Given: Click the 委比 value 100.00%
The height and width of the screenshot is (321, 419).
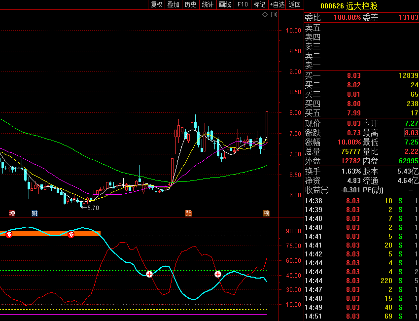Looking at the screenshot, I should pyautogui.click(x=348, y=18).
